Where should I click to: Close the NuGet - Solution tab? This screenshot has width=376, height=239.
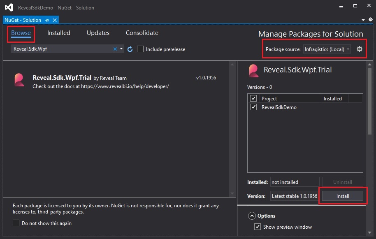coord(55,20)
